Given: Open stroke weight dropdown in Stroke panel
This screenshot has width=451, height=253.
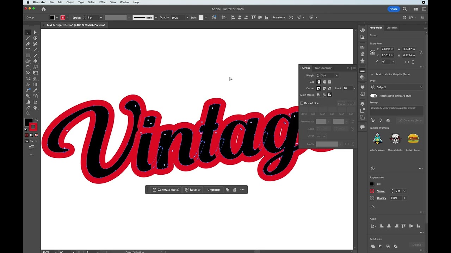Looking at the screenshot, I should tap(336, 76).
